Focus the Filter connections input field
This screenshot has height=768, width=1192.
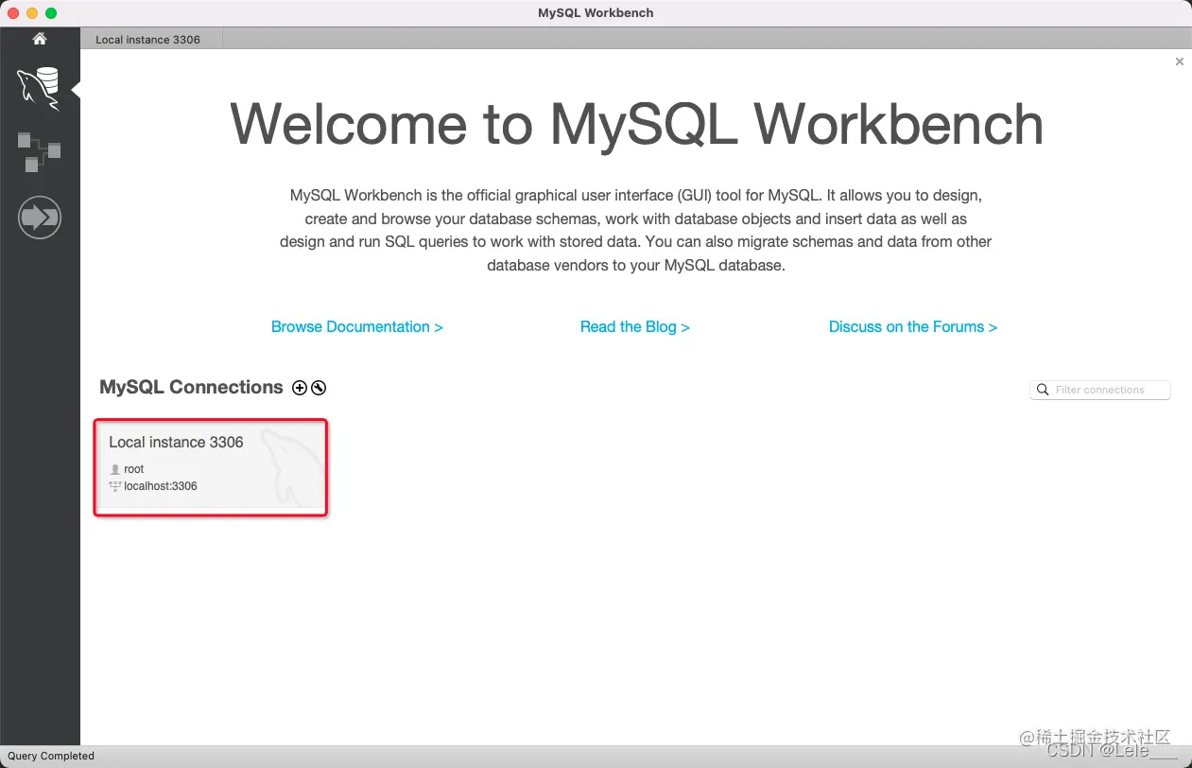[1100, 390]
